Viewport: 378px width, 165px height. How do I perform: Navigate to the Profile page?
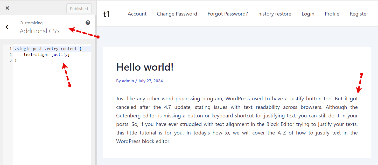[x=332, y=14]
